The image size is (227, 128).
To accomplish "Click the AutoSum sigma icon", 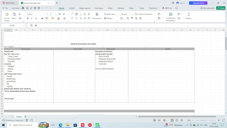I will pyautogui.click(x=189, y=14).
